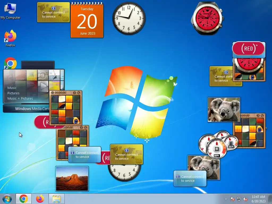Viewport: 272px width, 204px height.
Task: Open Pictures in the Media Center gadget
Action: tap(13, 93)
